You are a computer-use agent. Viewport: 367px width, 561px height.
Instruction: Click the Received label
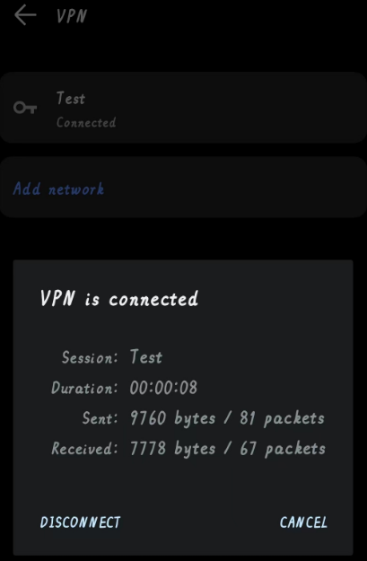[84, 449]
